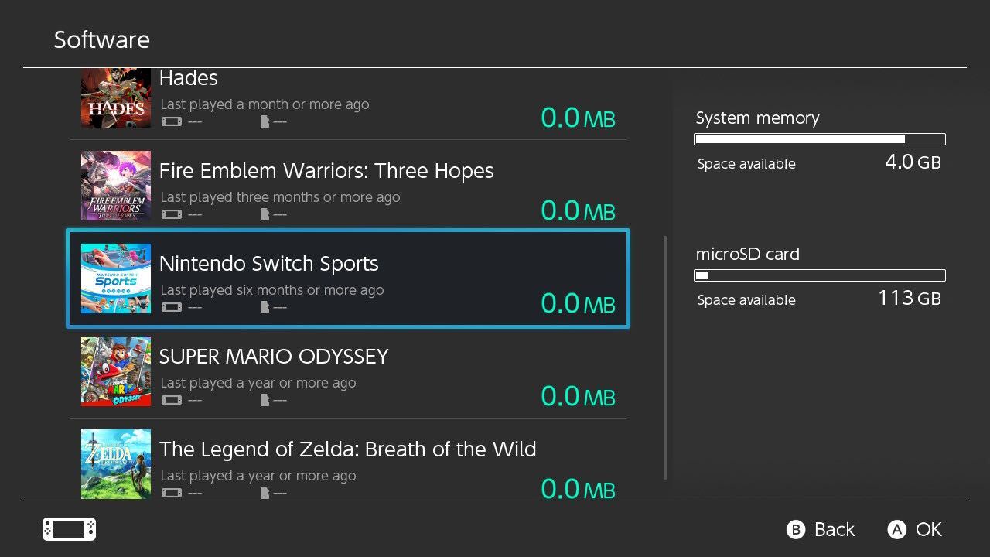Image resolution: width=990 pixels, height=557 pixels.
Task: Click the software list scrollbar
Action: tap(664, 358)
